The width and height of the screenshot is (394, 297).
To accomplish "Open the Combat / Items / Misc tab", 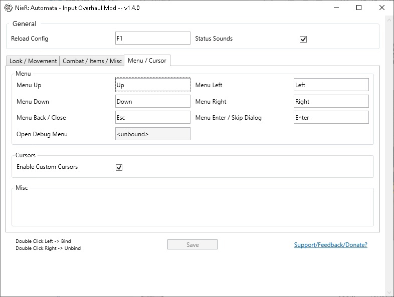I will pos(92,61).
